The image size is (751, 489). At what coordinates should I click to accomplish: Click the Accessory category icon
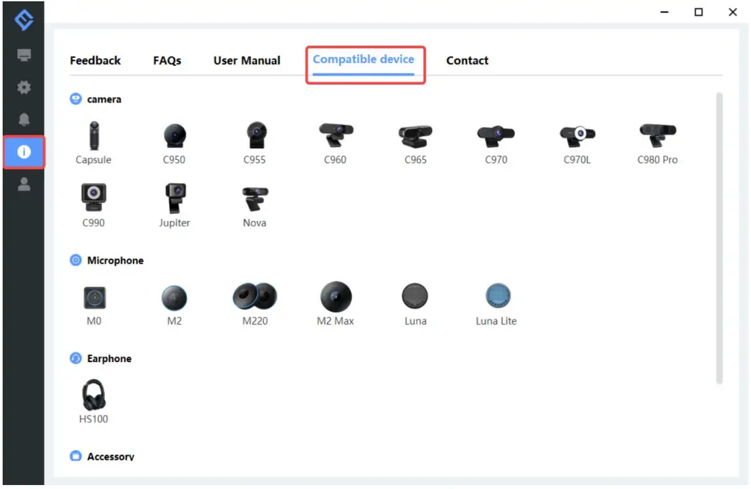76,455
